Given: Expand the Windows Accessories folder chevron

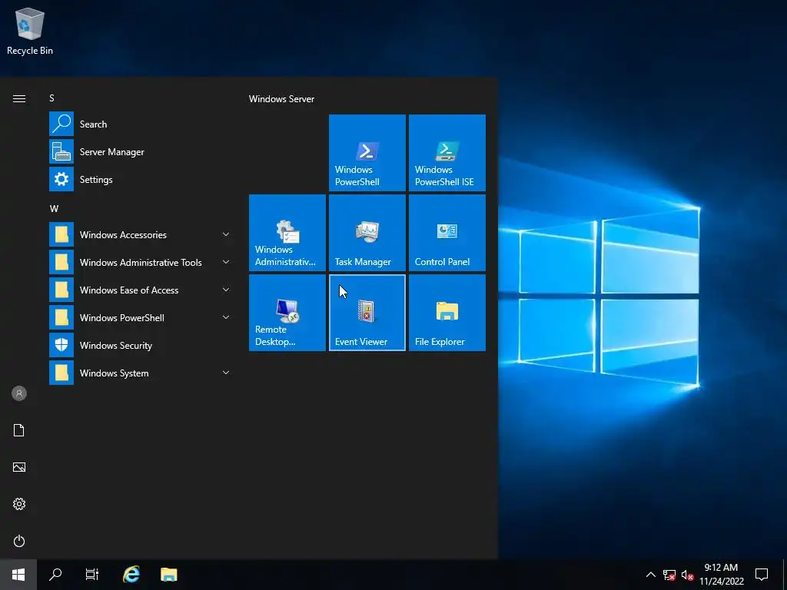Looking at the screenshot, I should pyautogui.click(x=226, y=234).
